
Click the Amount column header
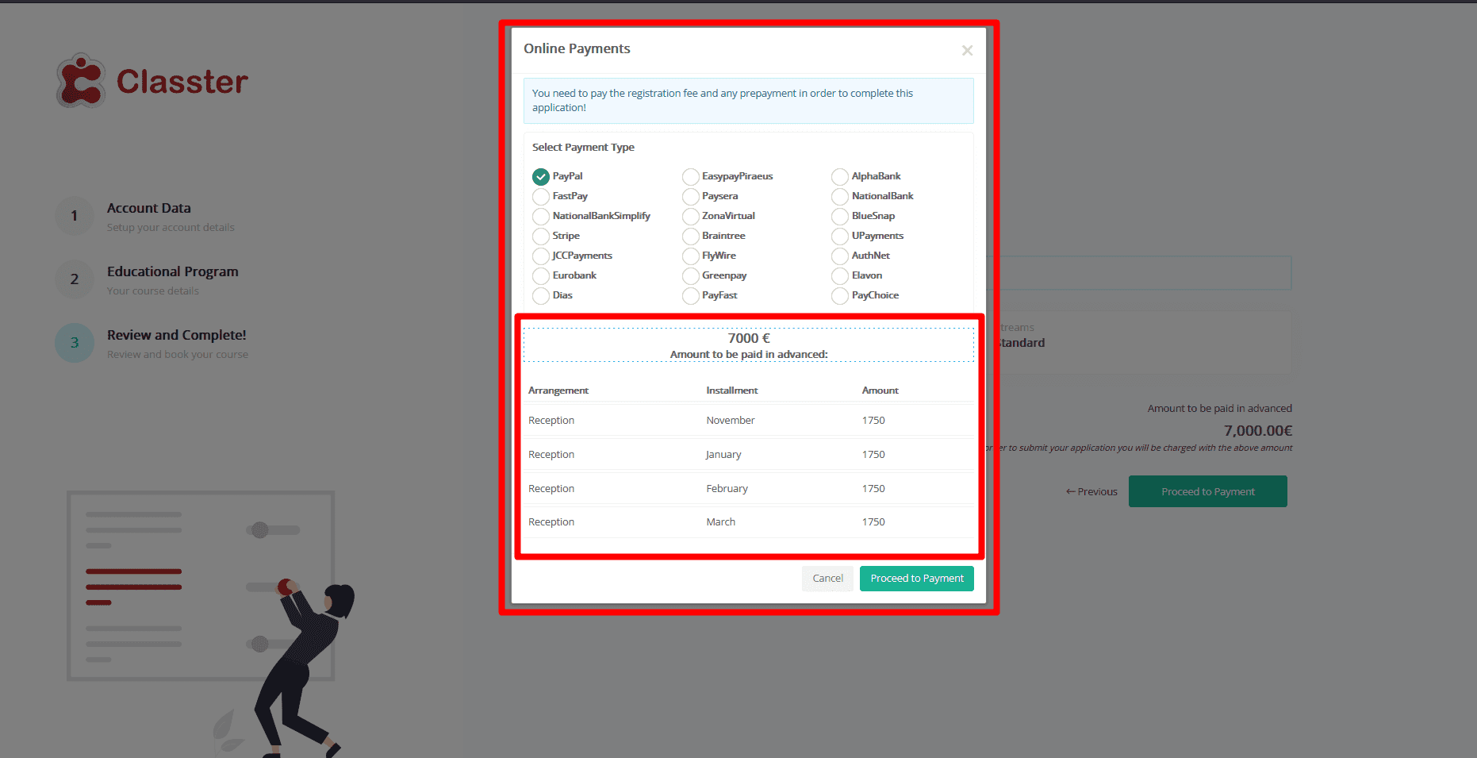[x=880, y=391]
